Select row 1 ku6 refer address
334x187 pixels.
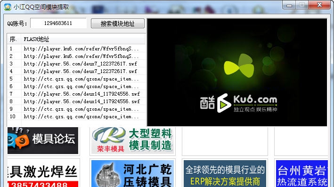tap(76, 49)
